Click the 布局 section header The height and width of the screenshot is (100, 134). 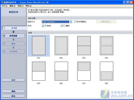pos(30,33)
